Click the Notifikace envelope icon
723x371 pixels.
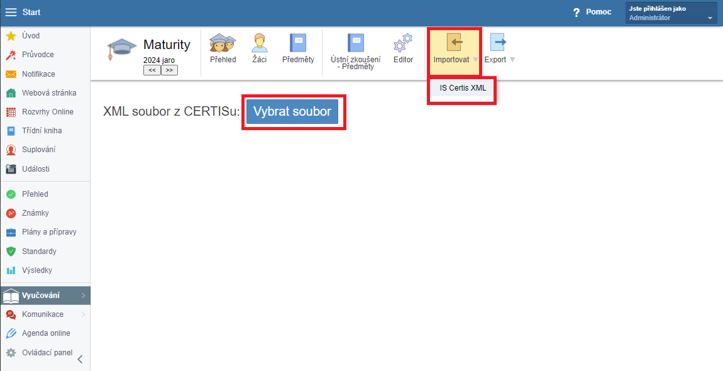pos(11,74)
